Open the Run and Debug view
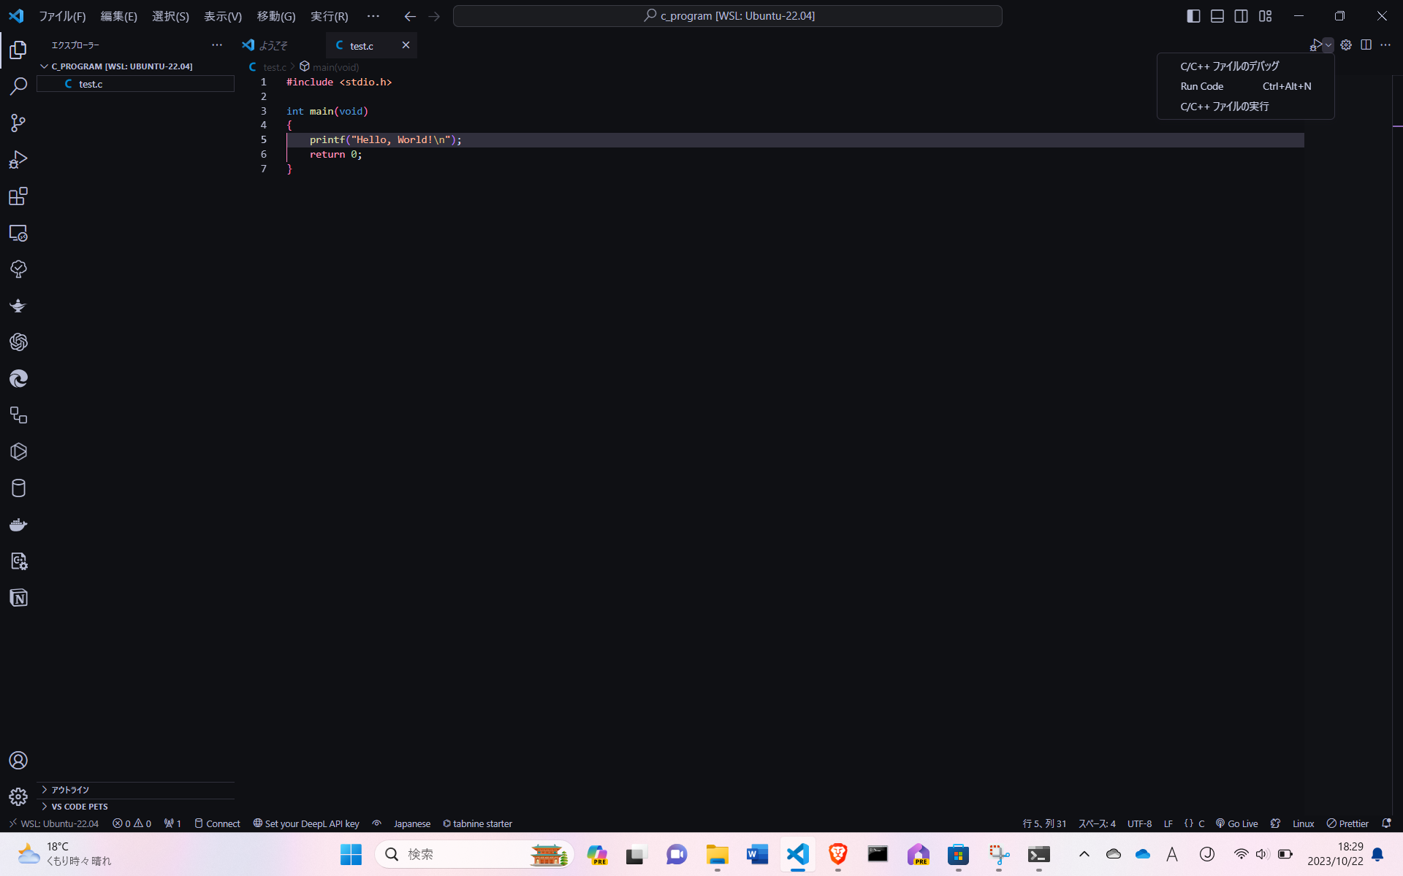 [x=18, y=159]
